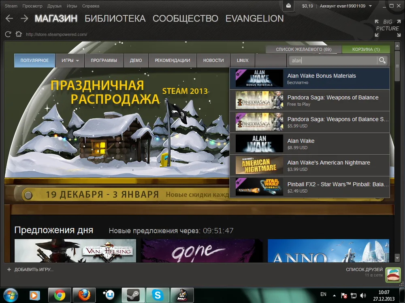Click the magnifier search icon
Screen dimensions: 405x303
(382, 61)
